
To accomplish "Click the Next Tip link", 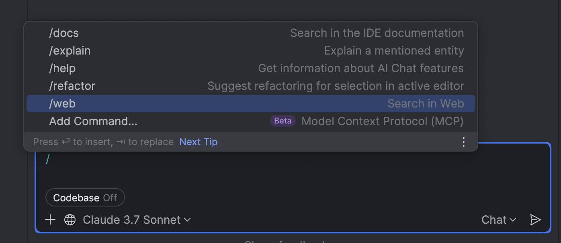I will (198, 142).
